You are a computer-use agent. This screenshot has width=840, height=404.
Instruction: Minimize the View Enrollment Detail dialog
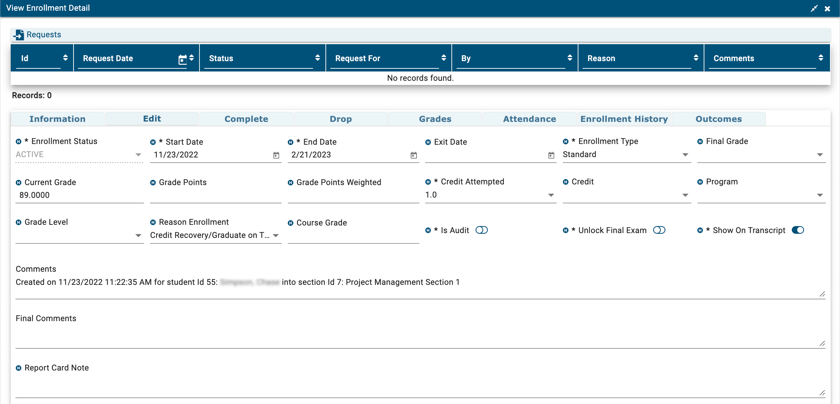pos(814,8)
